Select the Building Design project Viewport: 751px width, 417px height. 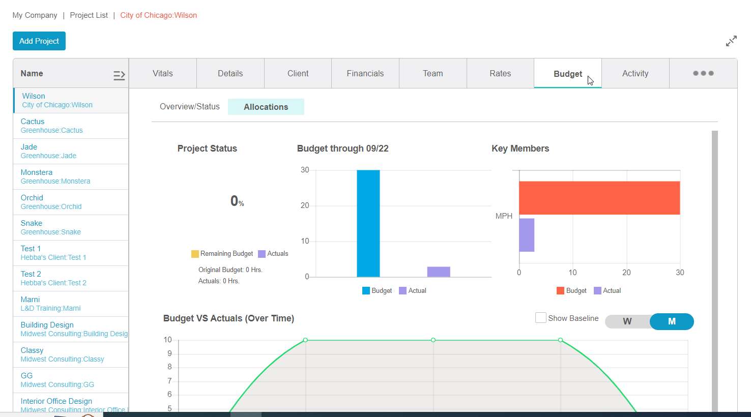71,329
